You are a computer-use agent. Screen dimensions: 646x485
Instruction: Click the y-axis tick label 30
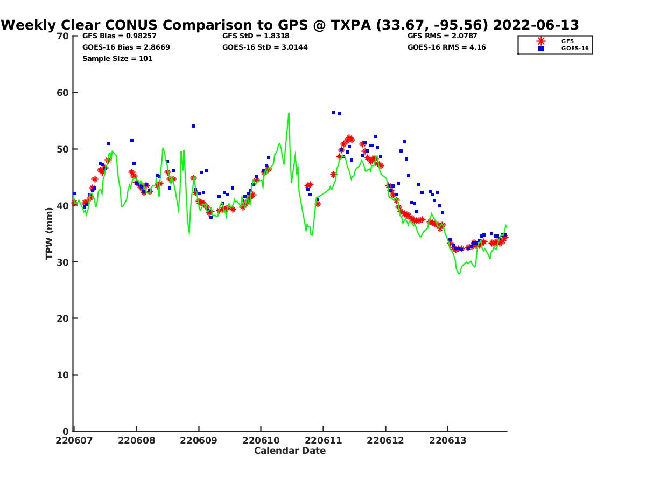(63, 262)
